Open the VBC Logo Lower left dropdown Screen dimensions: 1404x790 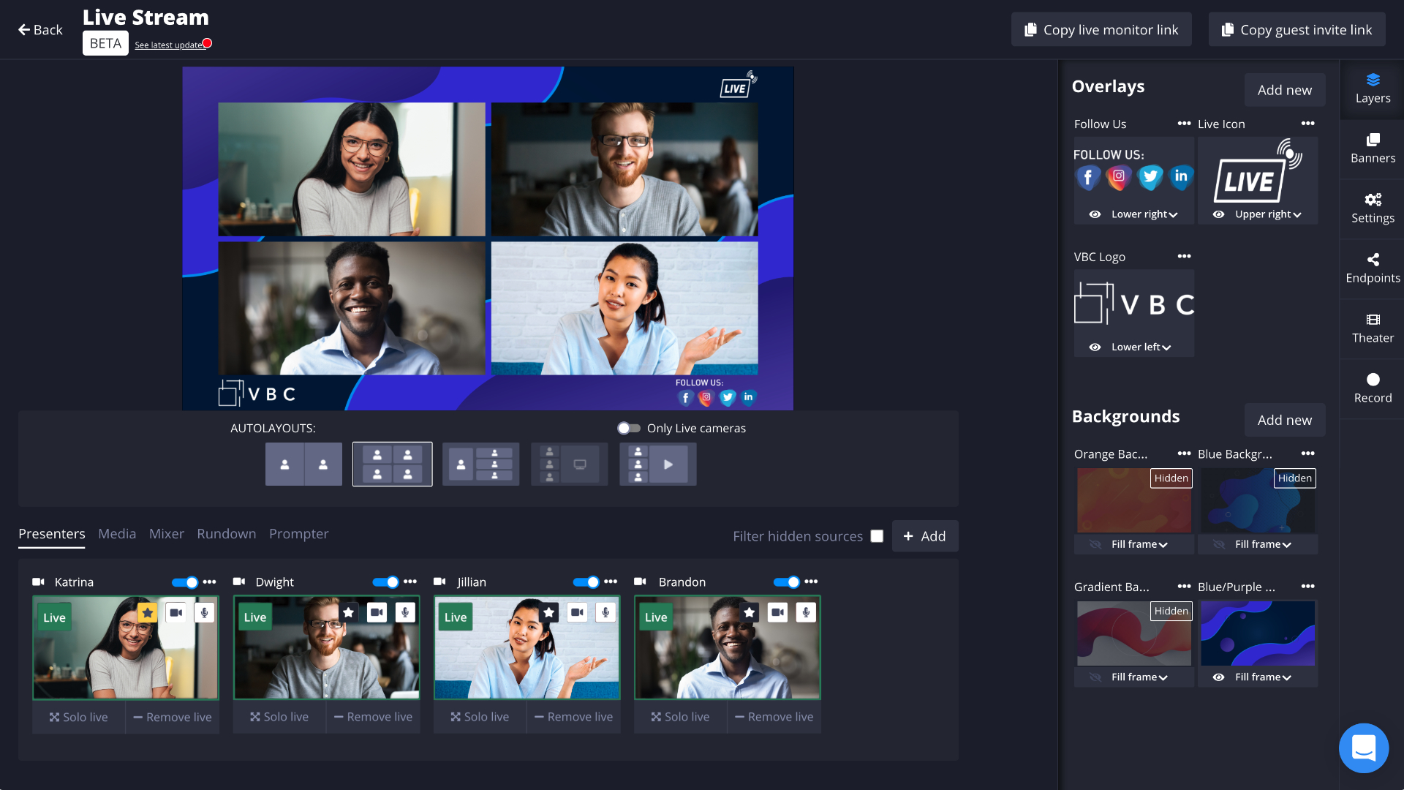[x=1141, y=347]
